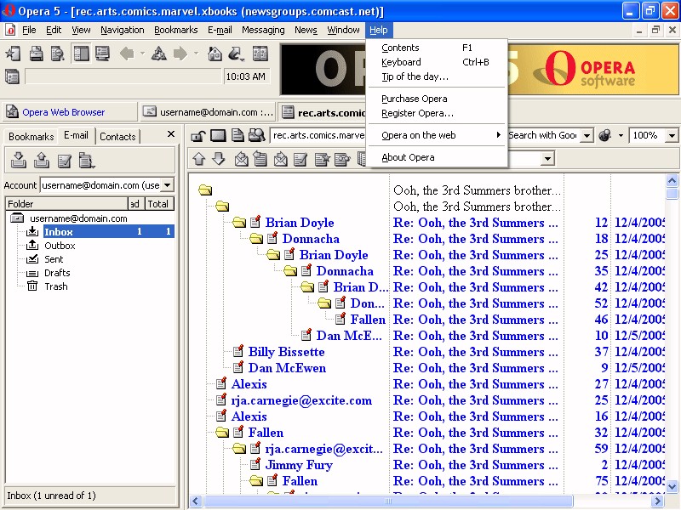This screenshot has height=510, width=681.
Task: Switch to the Contacts tab in the side panel
Action: coord(117,137)
